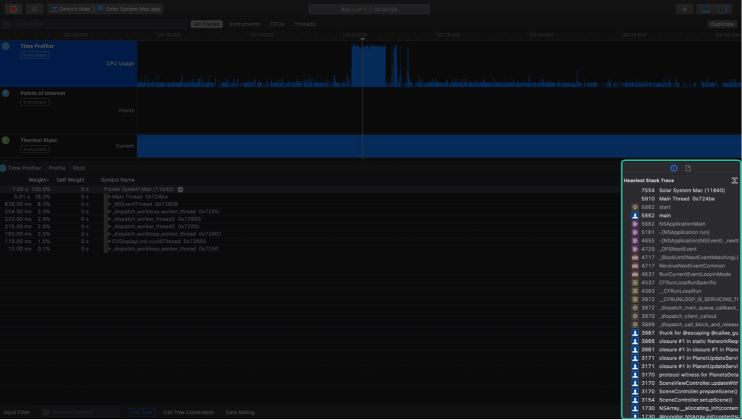This screenshot has height=420, width=742.
Task: Switch to the All Tracks view
Action: click(x=207, y=24)
